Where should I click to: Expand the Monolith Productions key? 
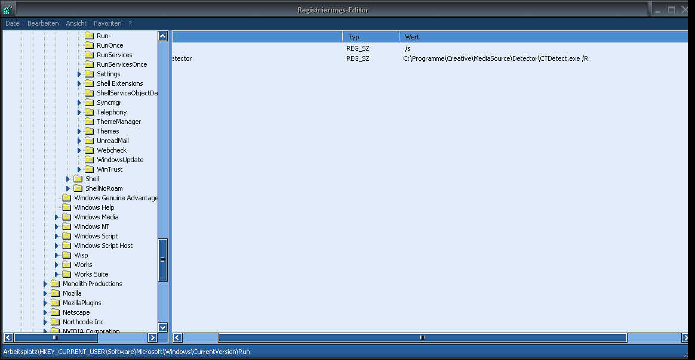(x=45, y=284)
